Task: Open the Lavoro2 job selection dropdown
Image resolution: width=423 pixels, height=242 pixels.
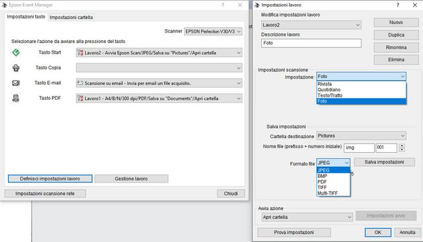Action: coord(311,25)
